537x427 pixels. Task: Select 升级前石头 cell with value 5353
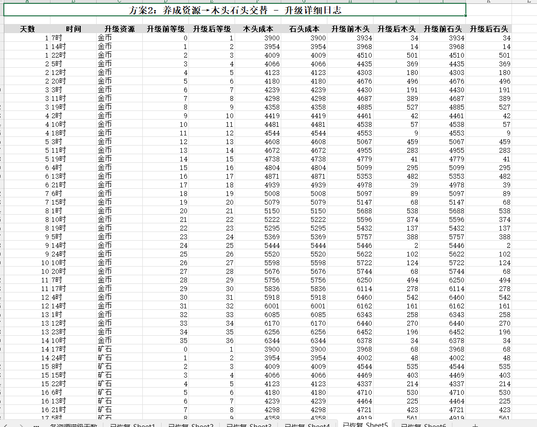click(442, 176)
